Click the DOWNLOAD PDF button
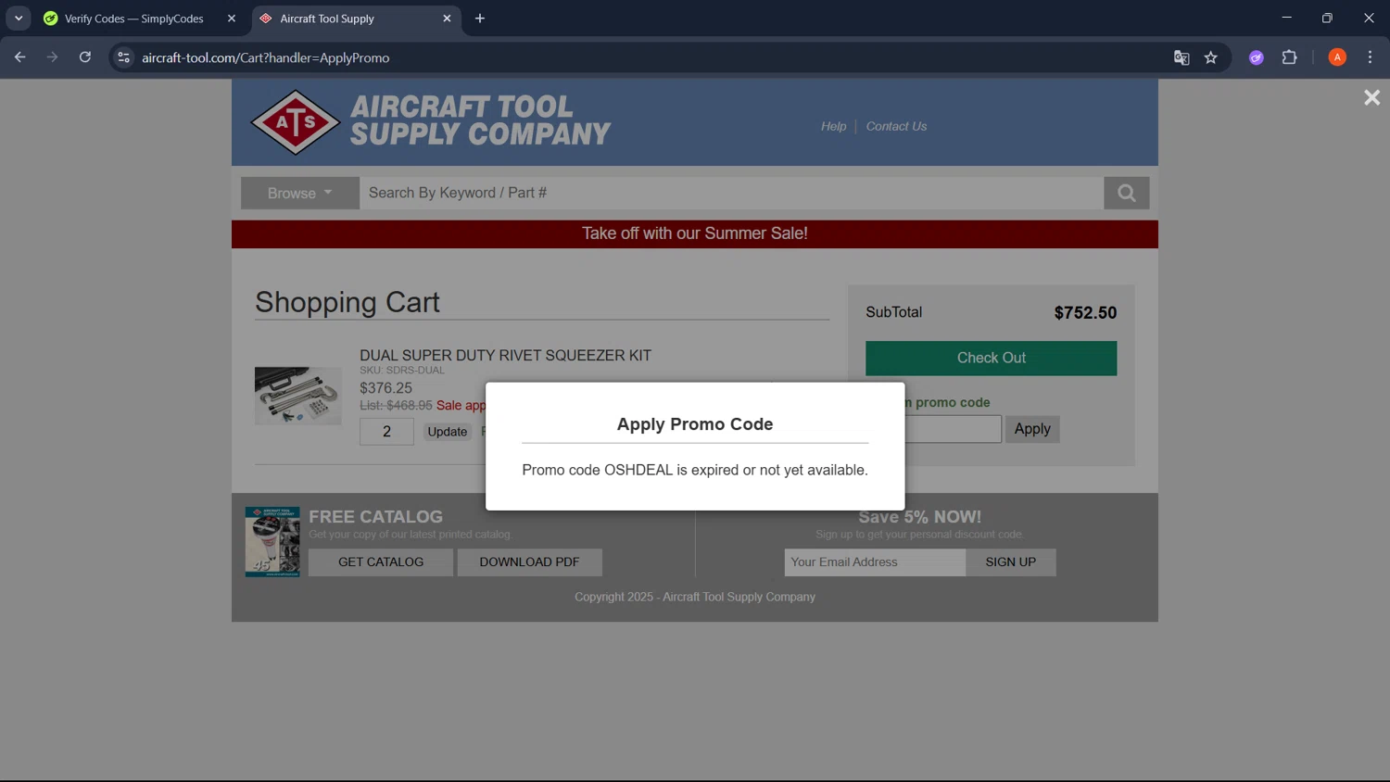This screenshot has width=1390, height=782. (529, 561)
